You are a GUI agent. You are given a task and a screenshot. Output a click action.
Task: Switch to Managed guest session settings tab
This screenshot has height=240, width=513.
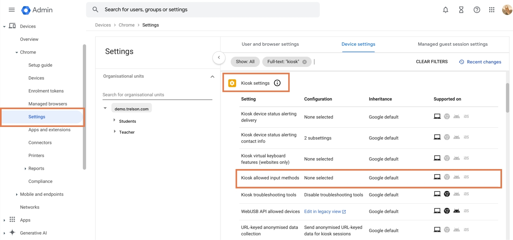[x=453, y=44]
